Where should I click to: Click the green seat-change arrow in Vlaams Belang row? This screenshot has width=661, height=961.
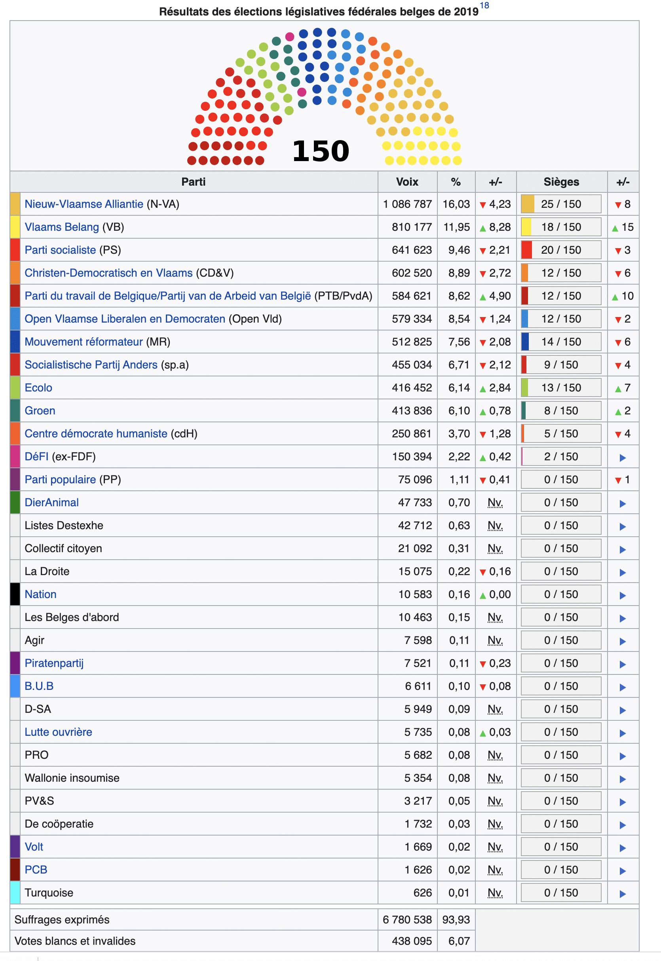pos(615,228)
